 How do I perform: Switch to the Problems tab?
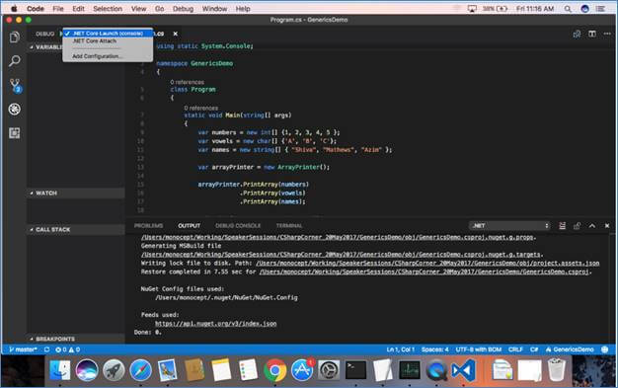(x=149, y=225)
